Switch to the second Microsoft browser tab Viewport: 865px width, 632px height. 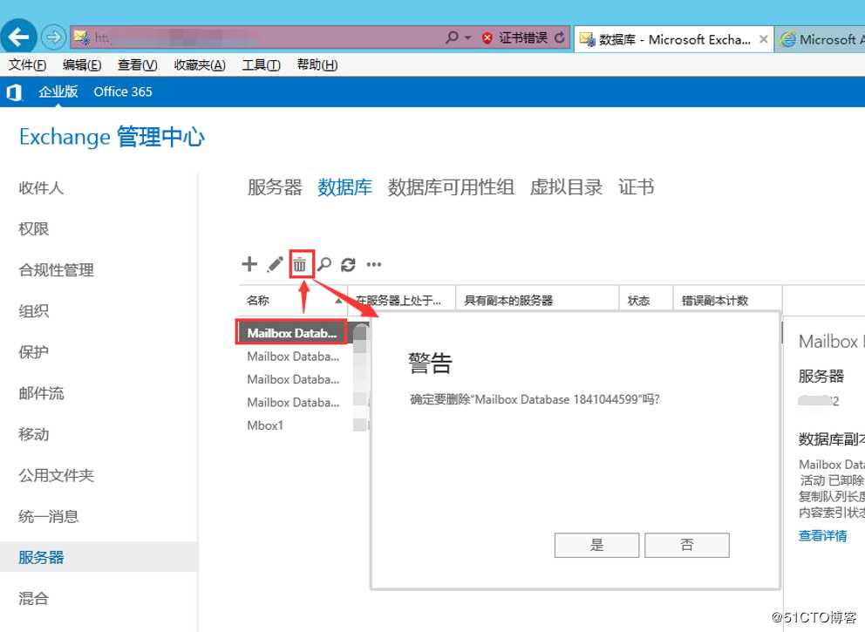pos(821,39)
